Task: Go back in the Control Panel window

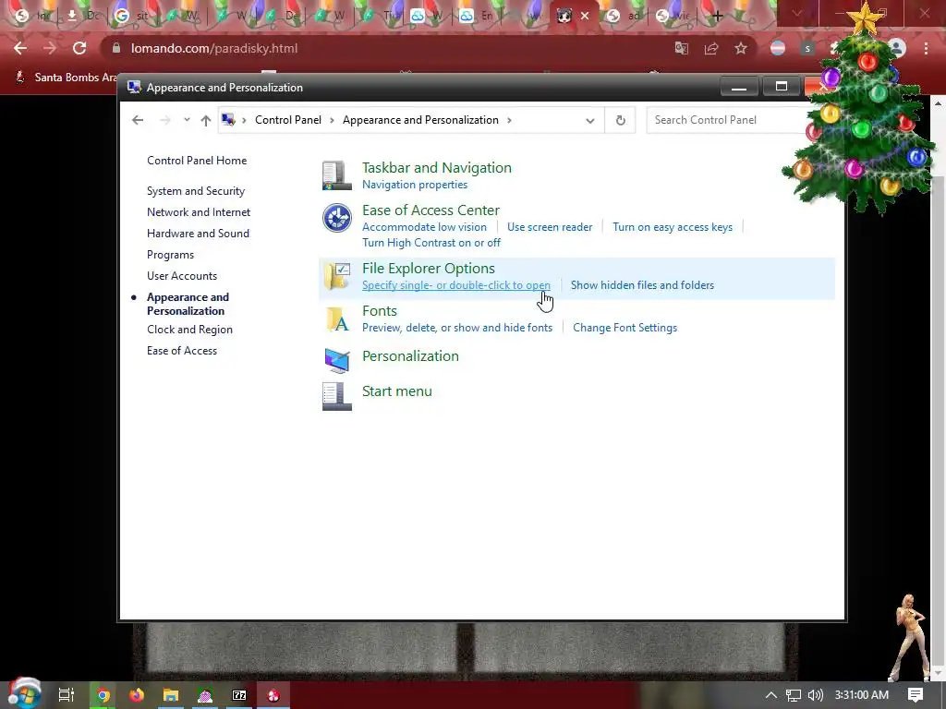Action: [x=138, y=120]
